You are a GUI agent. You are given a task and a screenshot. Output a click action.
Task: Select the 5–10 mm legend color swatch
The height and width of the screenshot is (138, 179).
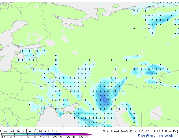[x=31, y=134]
